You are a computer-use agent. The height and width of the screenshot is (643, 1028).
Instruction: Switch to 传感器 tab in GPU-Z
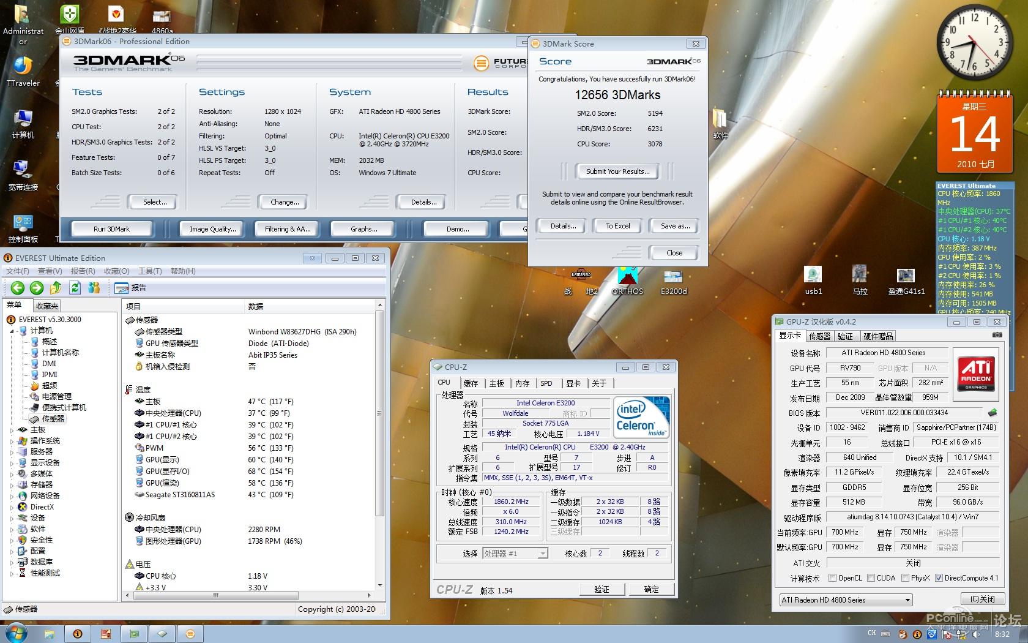point(820,336)
